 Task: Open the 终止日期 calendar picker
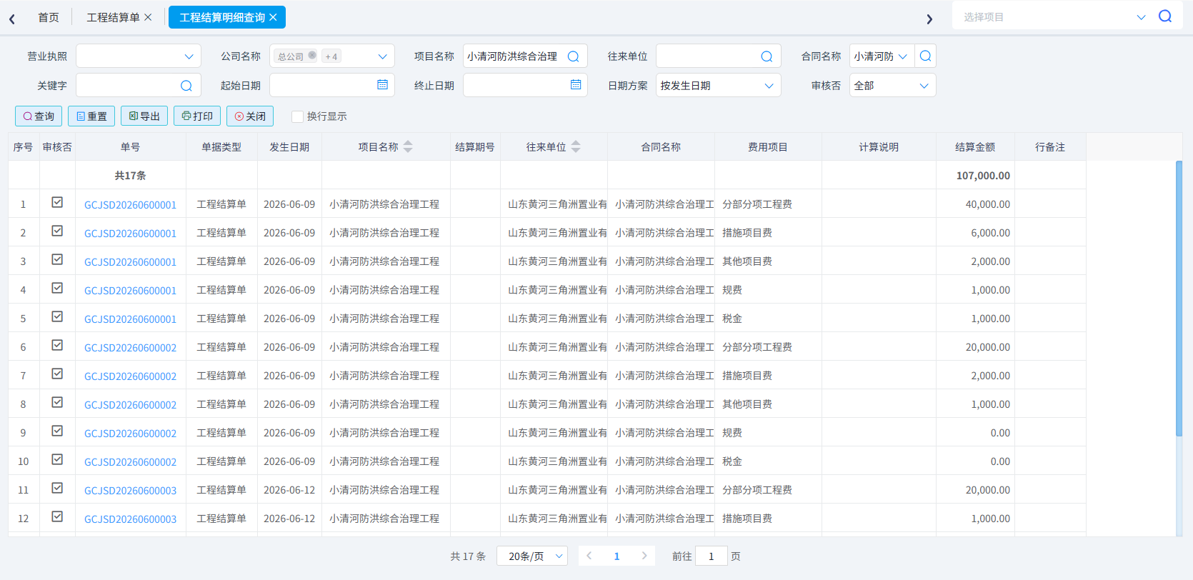(x=576, y=85)
